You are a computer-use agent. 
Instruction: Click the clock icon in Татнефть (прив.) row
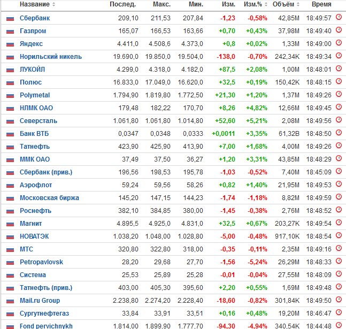[339, 287]
